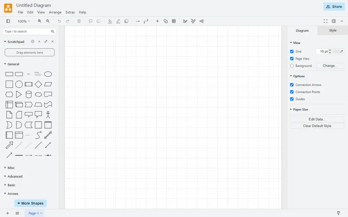The height and width of the screenshot is (217, 348).
Task: Open the 100% zoom dropdown
Action: pos(24,21)
